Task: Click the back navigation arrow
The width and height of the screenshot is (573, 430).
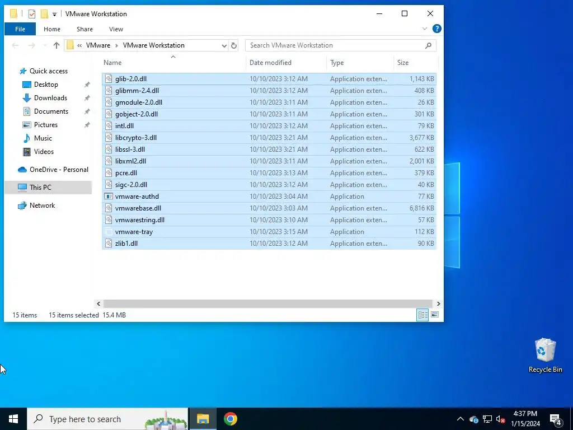Action: pos(15,45)
